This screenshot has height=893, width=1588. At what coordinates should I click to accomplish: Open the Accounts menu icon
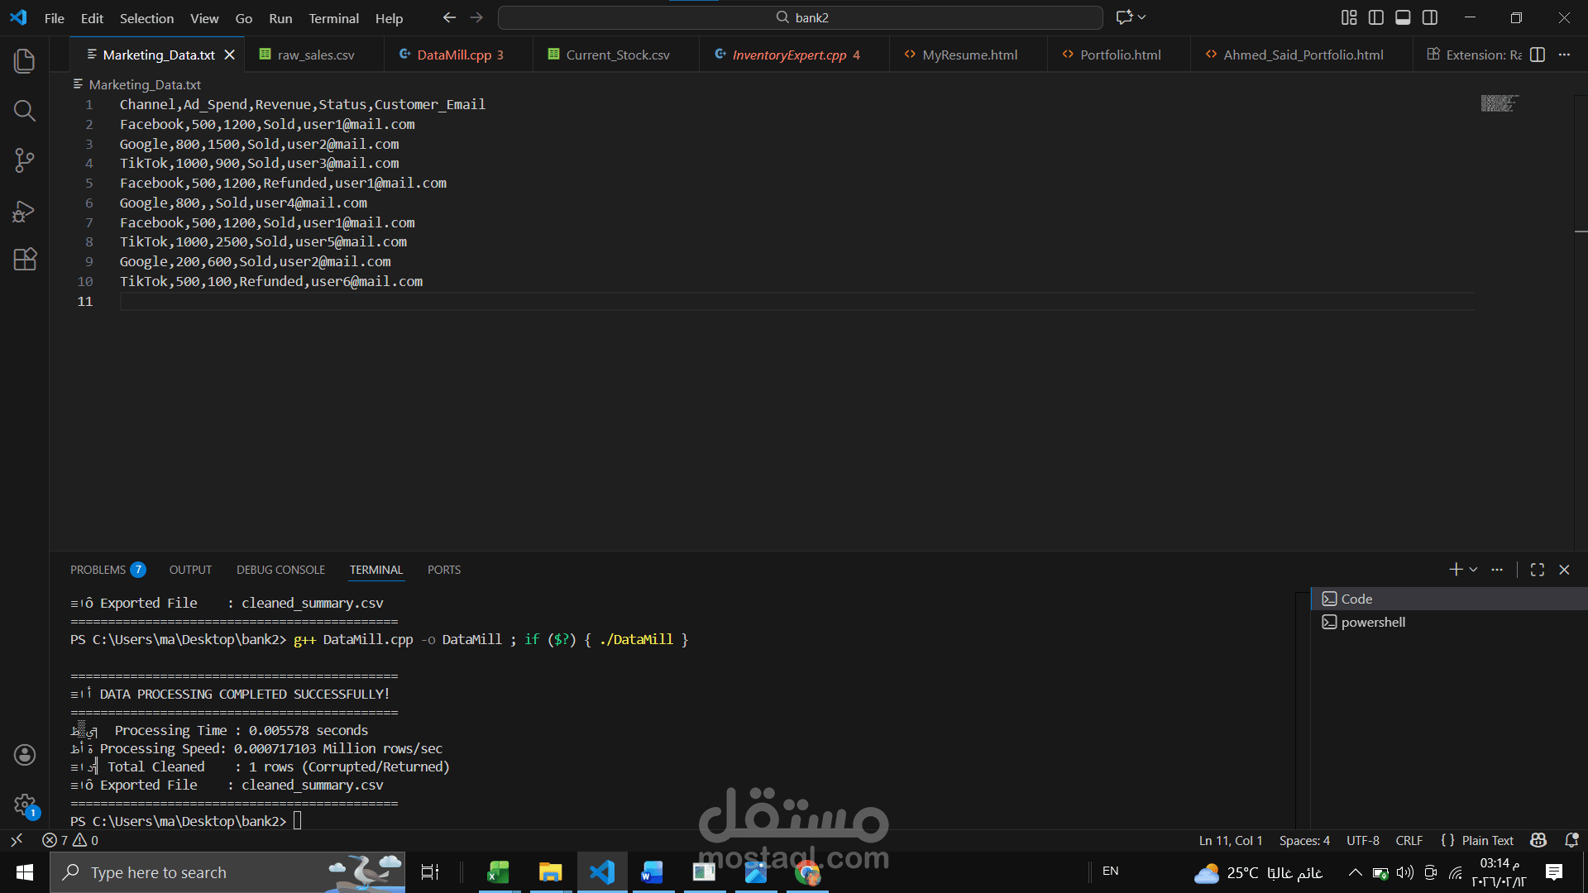point(25,754)
